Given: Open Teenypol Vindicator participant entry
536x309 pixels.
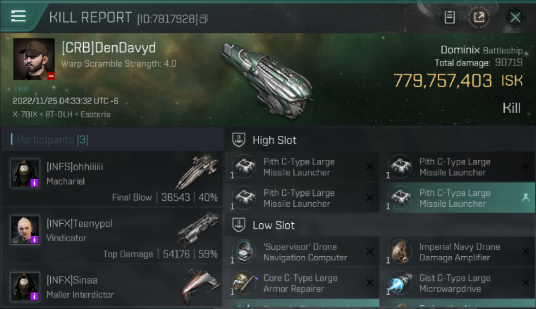Looking at the screenshot, I should (x=112, y=235).
